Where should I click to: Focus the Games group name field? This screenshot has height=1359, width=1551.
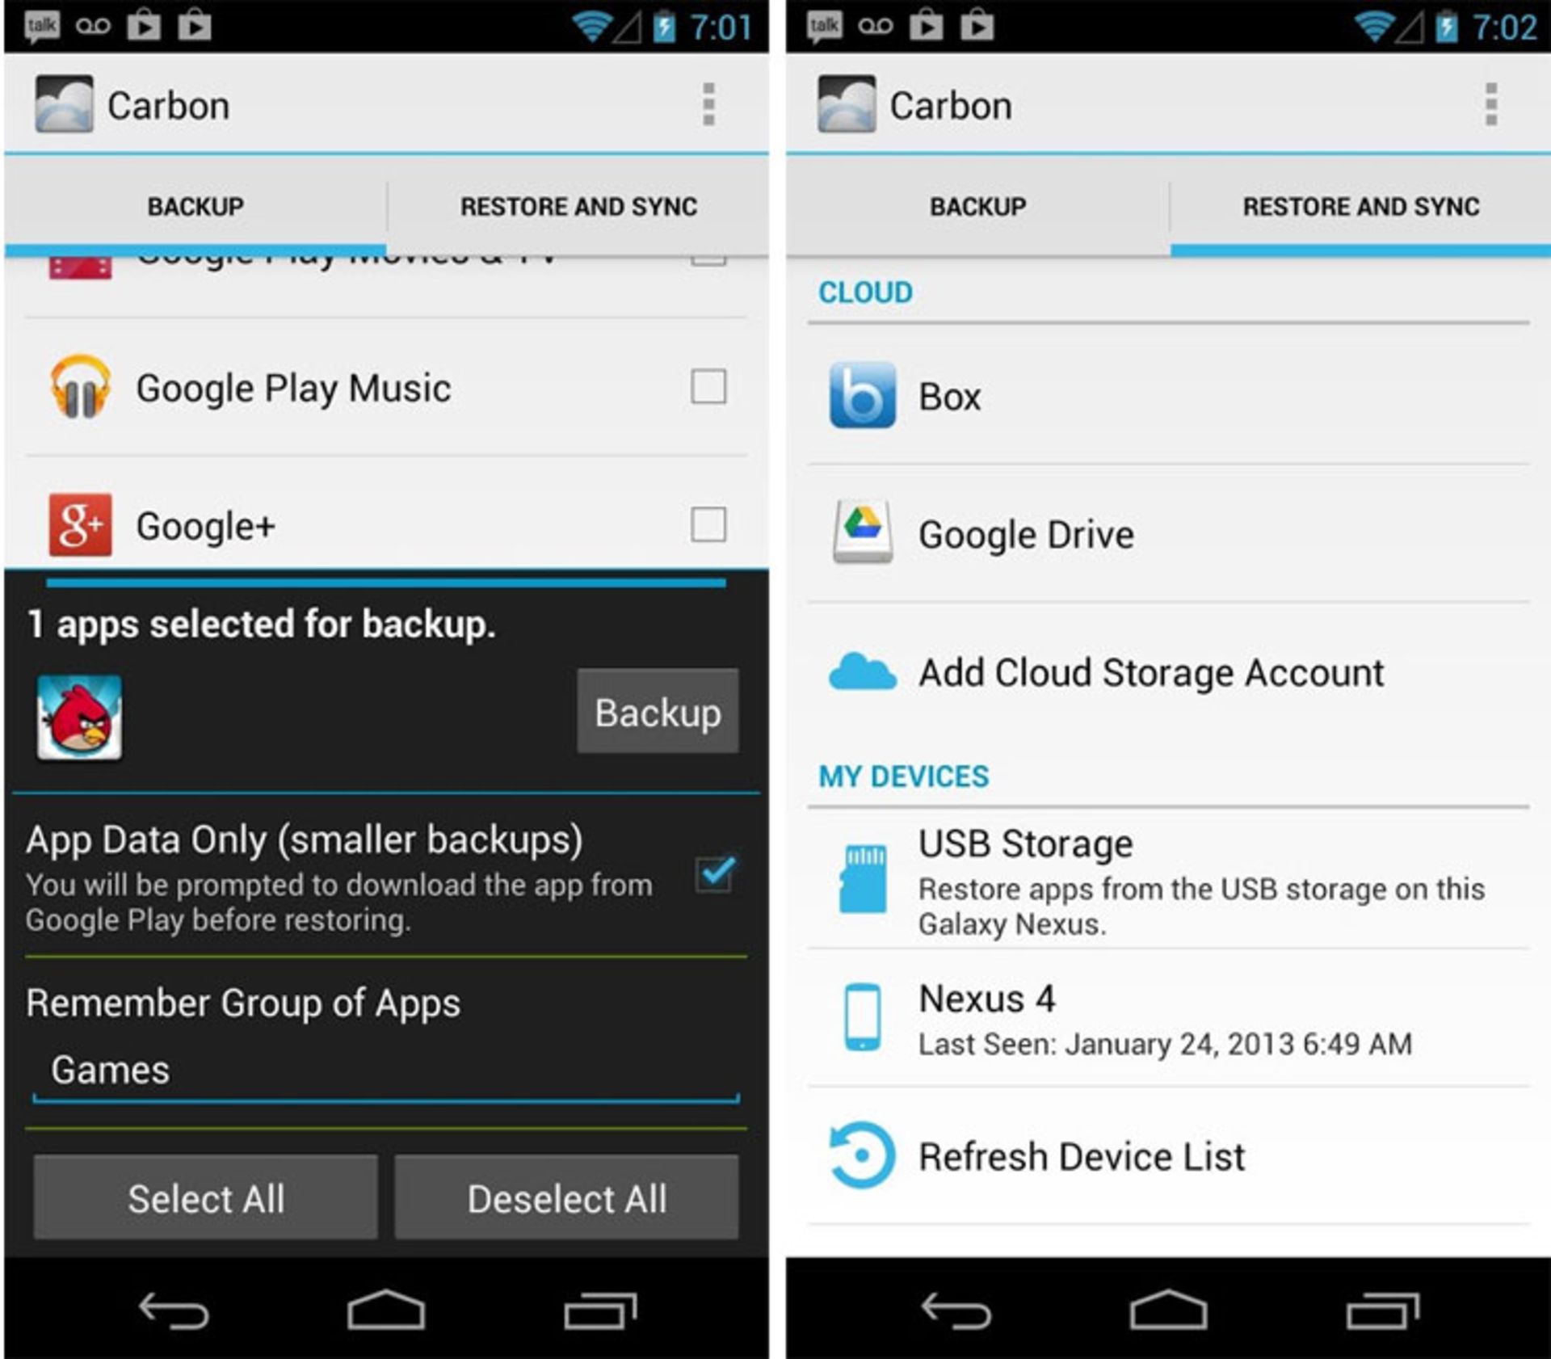[385, 1071]
